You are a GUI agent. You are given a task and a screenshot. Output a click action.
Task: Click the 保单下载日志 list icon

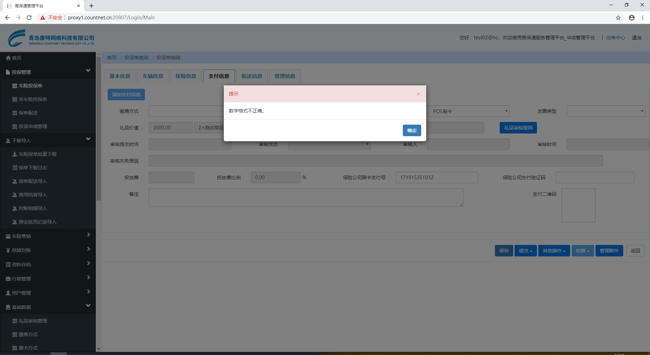(x=15, y=168)
